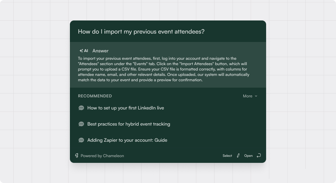The height and width of the screenshot is (183, 336).
Task: Open 'Adding Zapier to your account: Guide'
Action: pos(127,140)
